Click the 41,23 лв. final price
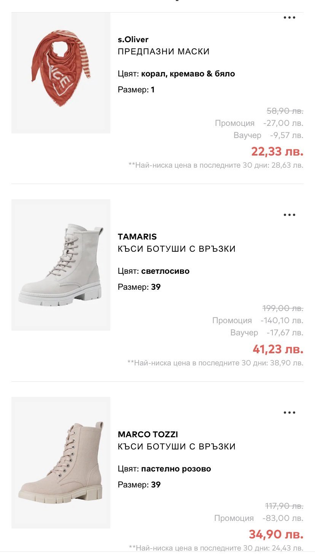 (278, 349)
